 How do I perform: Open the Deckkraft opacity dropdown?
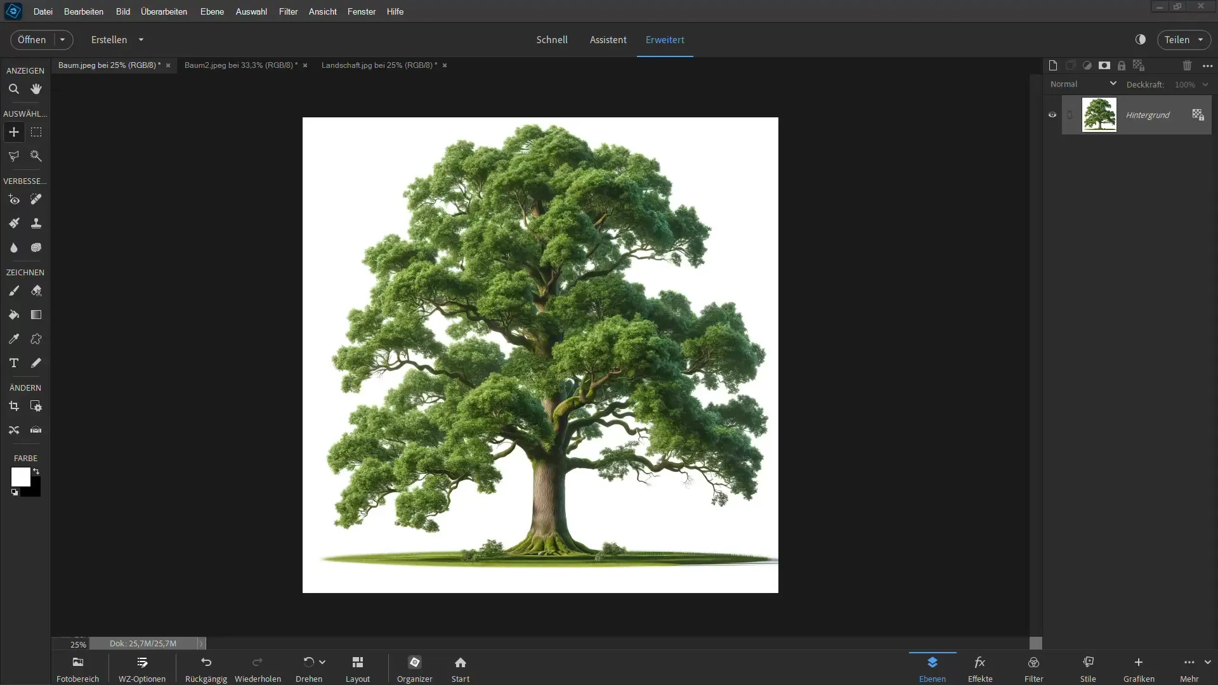pyautogui.click(x=1205, y=84)
